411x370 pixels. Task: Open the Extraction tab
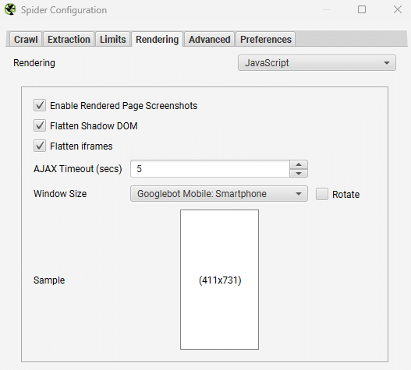69,39
